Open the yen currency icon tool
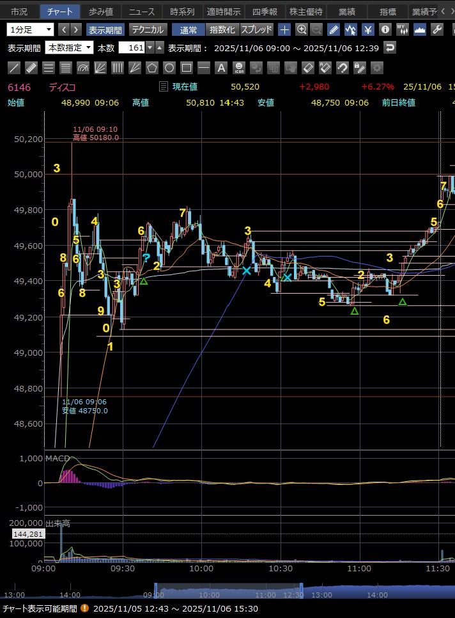Screen dimensions: 455x618 coord(368,29)
